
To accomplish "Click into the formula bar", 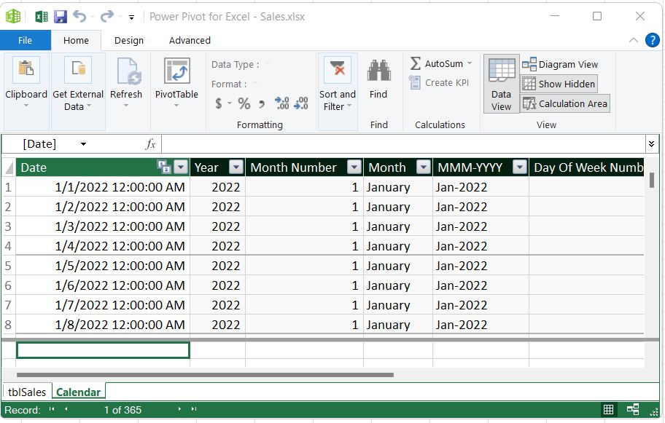I will point(403,144).
